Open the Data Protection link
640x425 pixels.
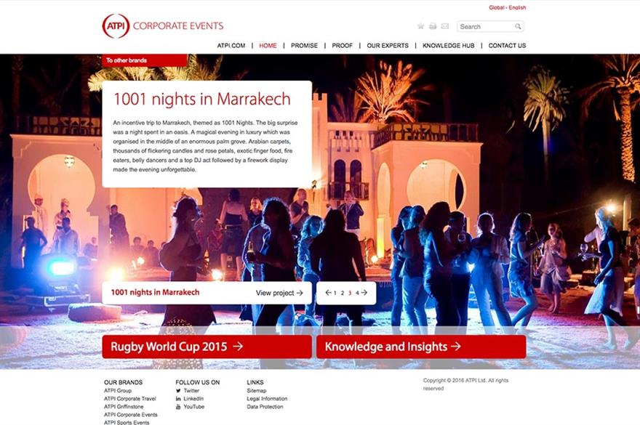tap(265, 407)
